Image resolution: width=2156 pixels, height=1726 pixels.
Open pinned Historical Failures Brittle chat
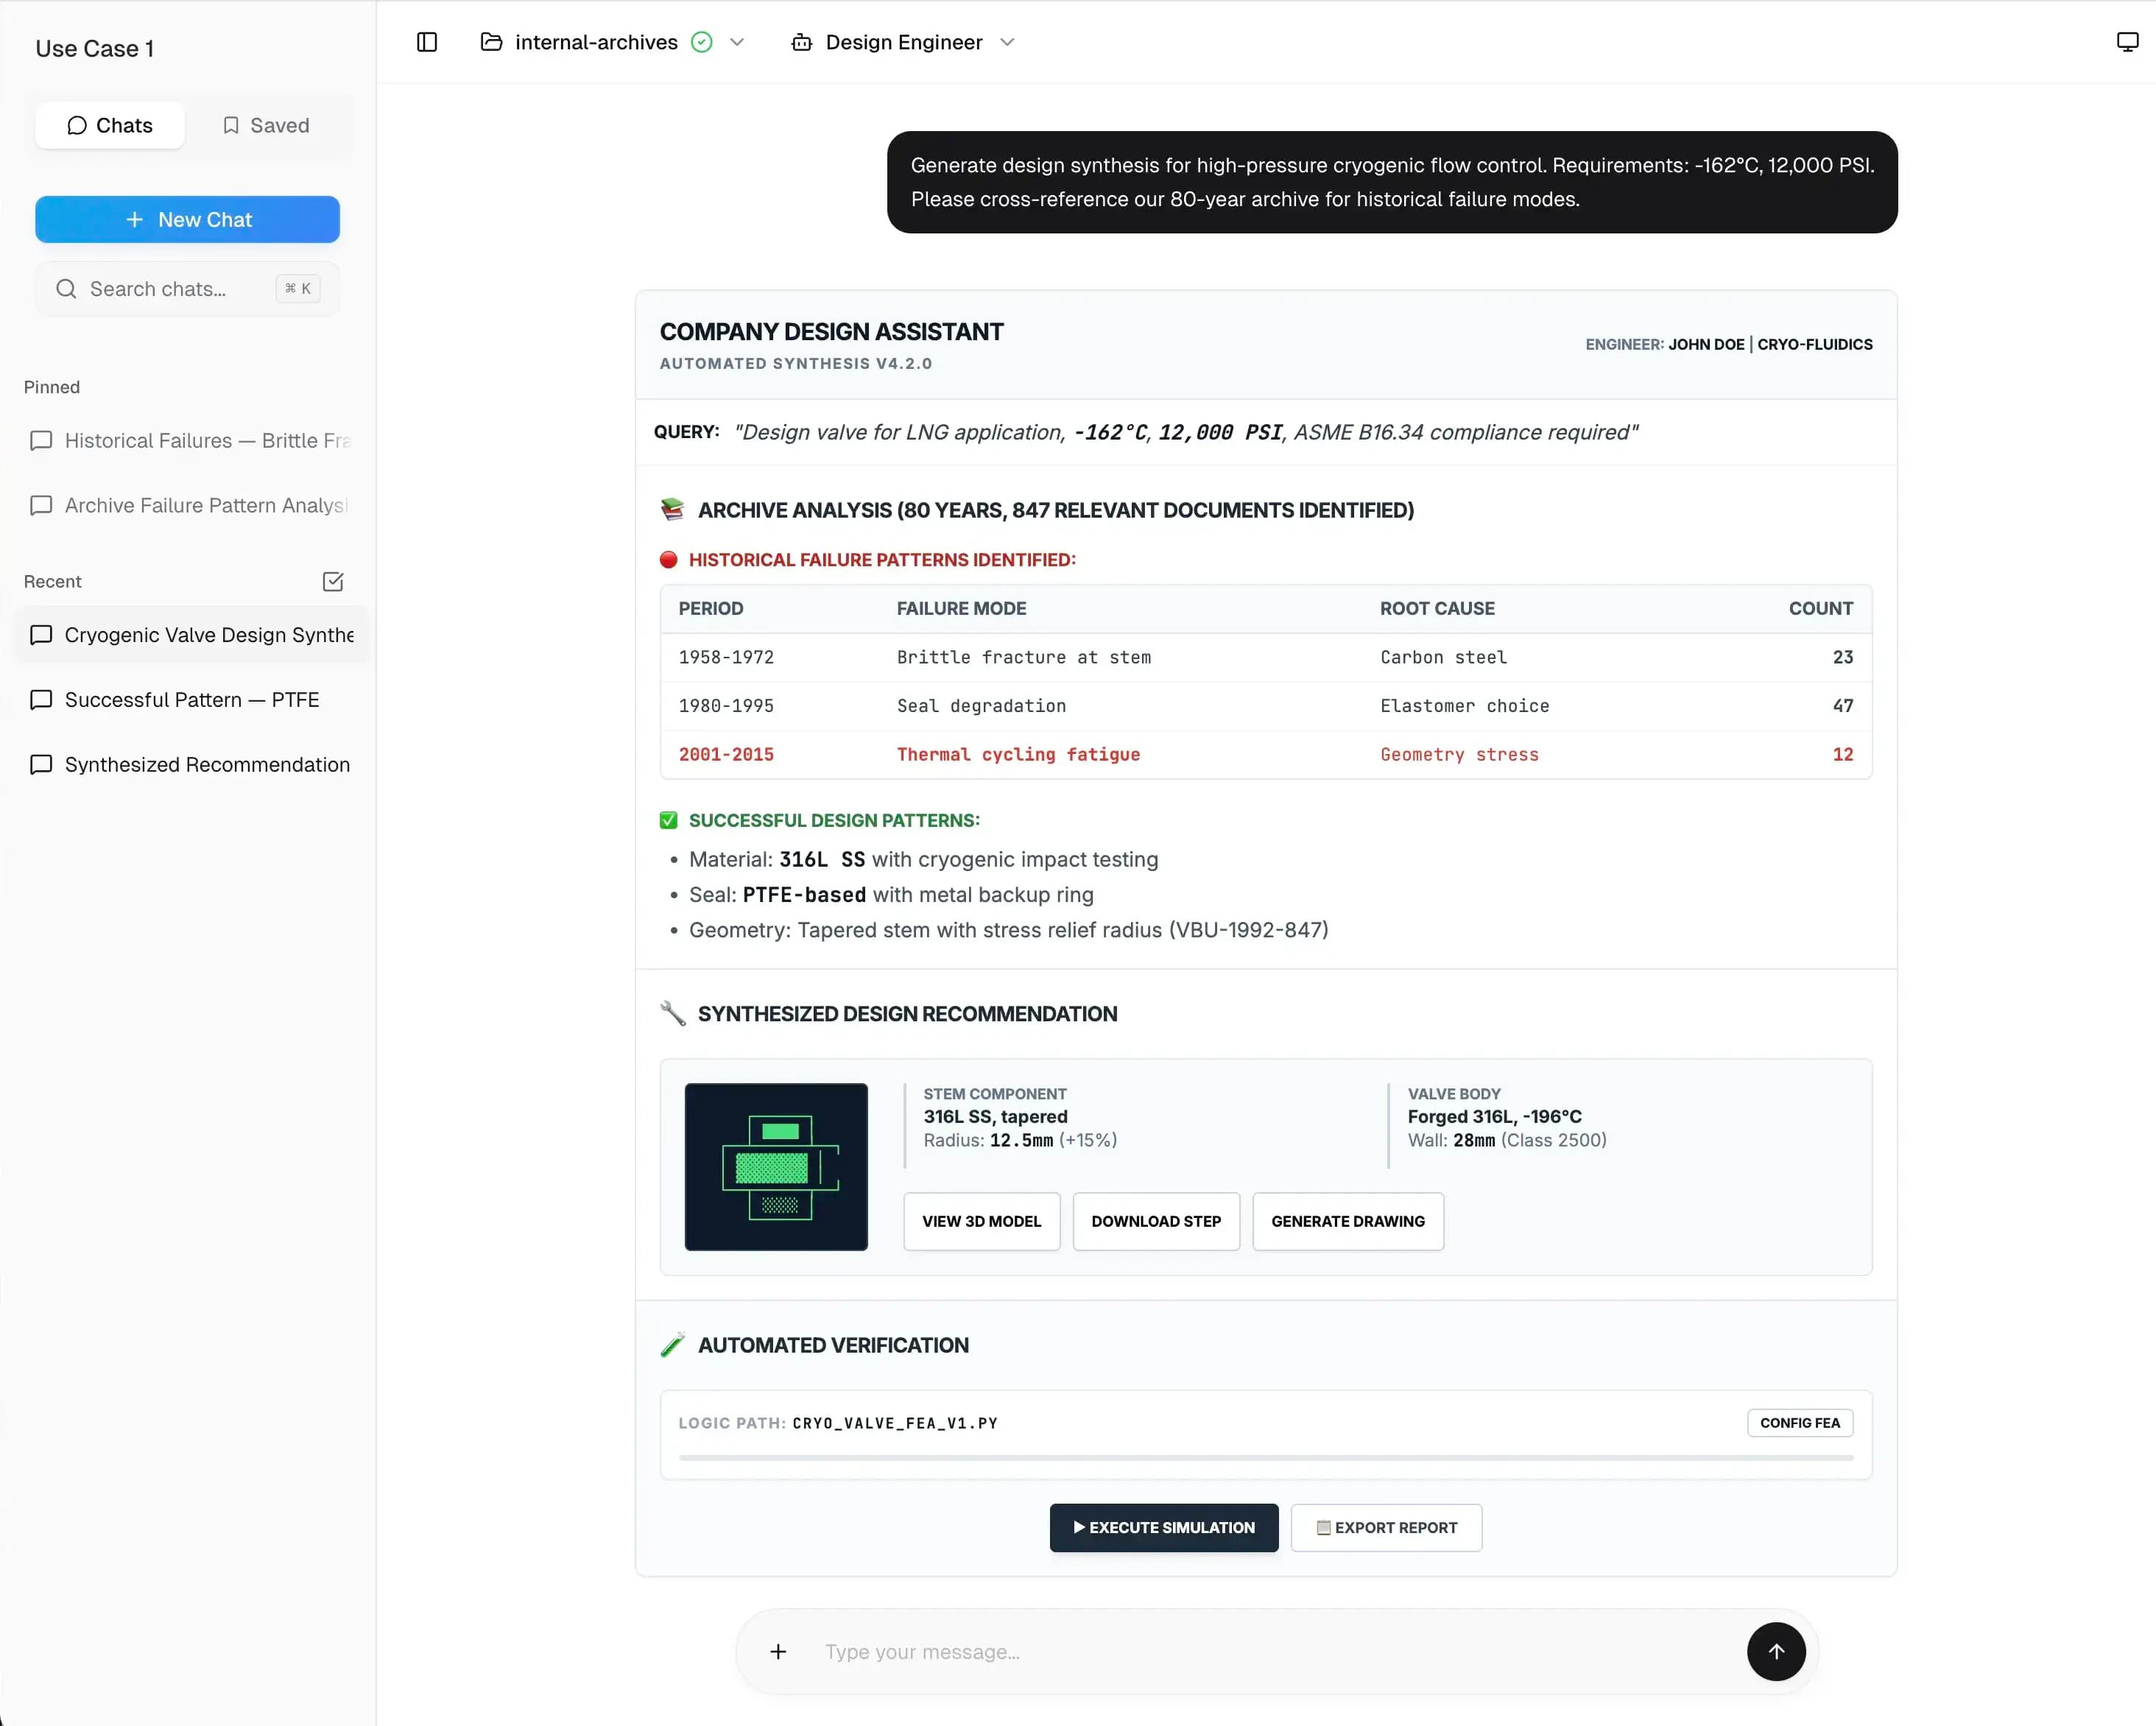[x=190, y=441]
